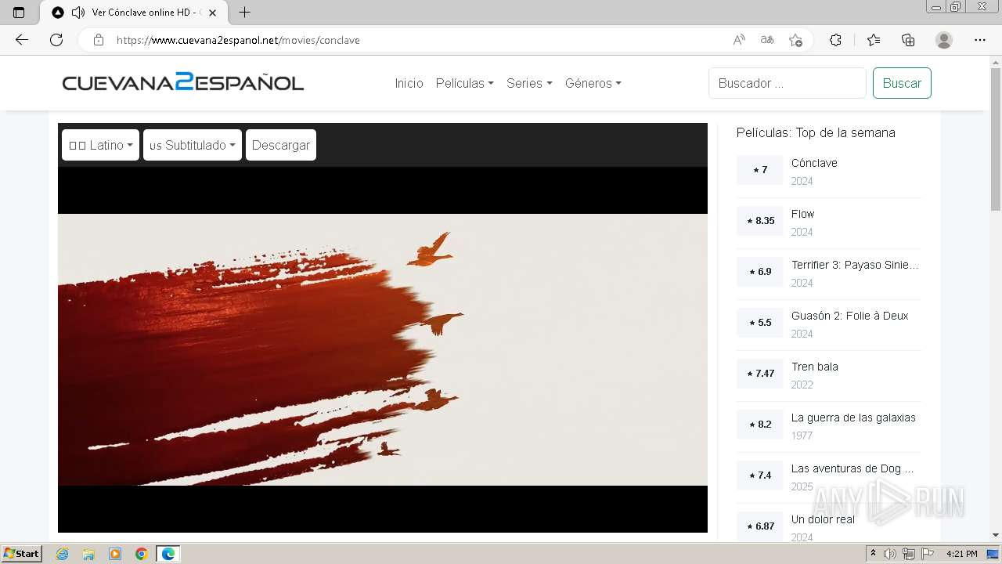Open Un dolor real link
Viewport: 1002px width, 564px height.
pos(823,519)
